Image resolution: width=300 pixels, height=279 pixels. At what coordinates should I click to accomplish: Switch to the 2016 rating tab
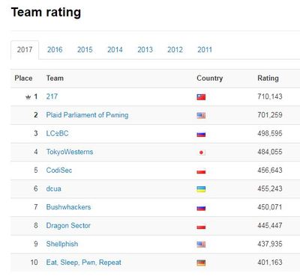click(55, 49)
